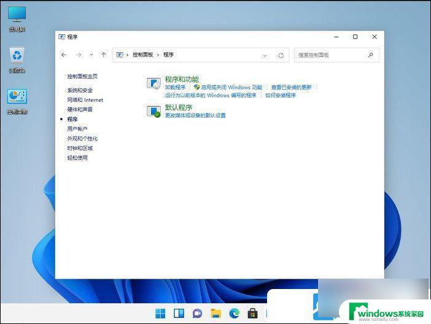Click Control Panel breadcrumb in address bar
Screen dimensions: 431x324
tap(142, 55)
